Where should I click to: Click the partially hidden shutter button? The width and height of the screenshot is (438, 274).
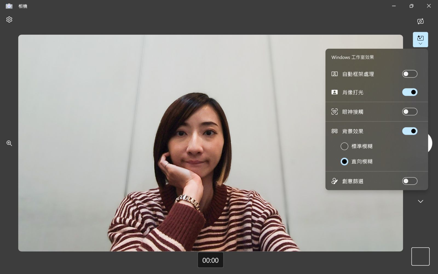tap(430, 143)
